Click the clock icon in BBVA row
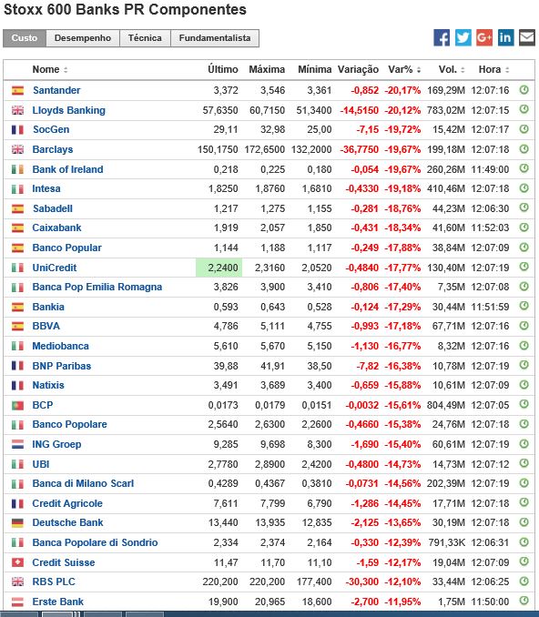This screenshot has width=539, height=617. tap(524, 326)
